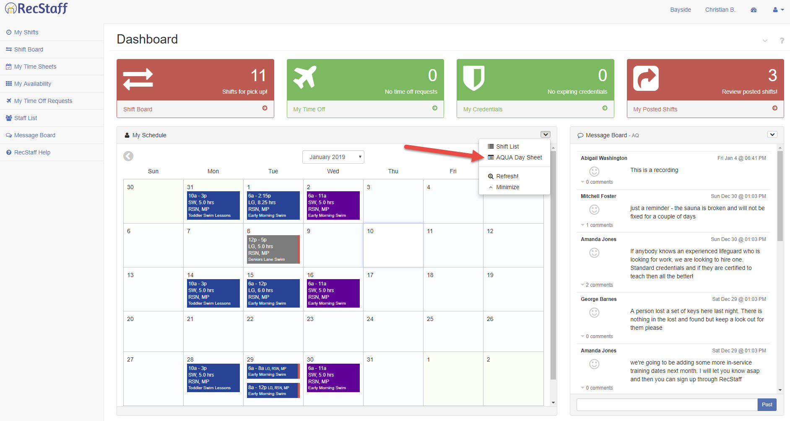Screen dimensions: 790x421
Task: Open the user account menu icon
Action: [778, 10]
